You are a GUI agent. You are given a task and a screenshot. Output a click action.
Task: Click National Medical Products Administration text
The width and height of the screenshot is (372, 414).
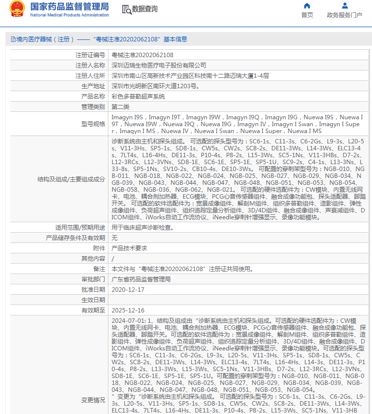[69, 15]
